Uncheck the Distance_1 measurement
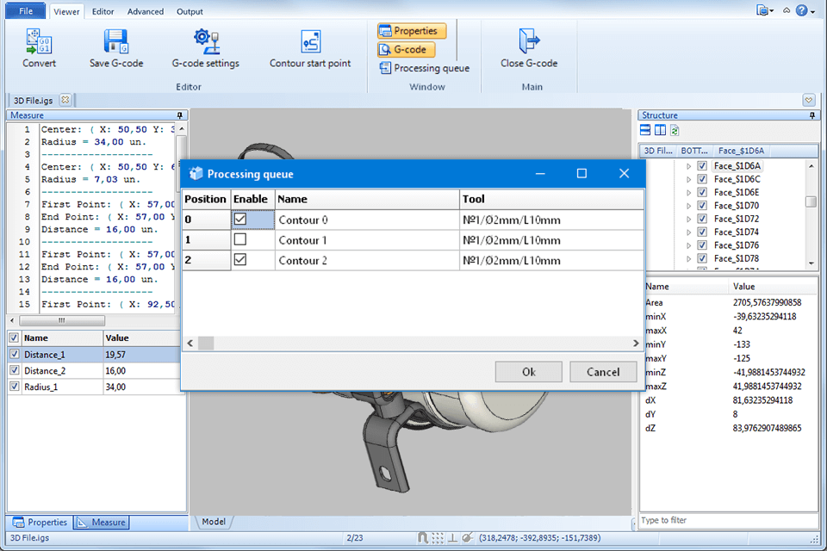Screen dimensions: 827x551 (x=14, y=355)
